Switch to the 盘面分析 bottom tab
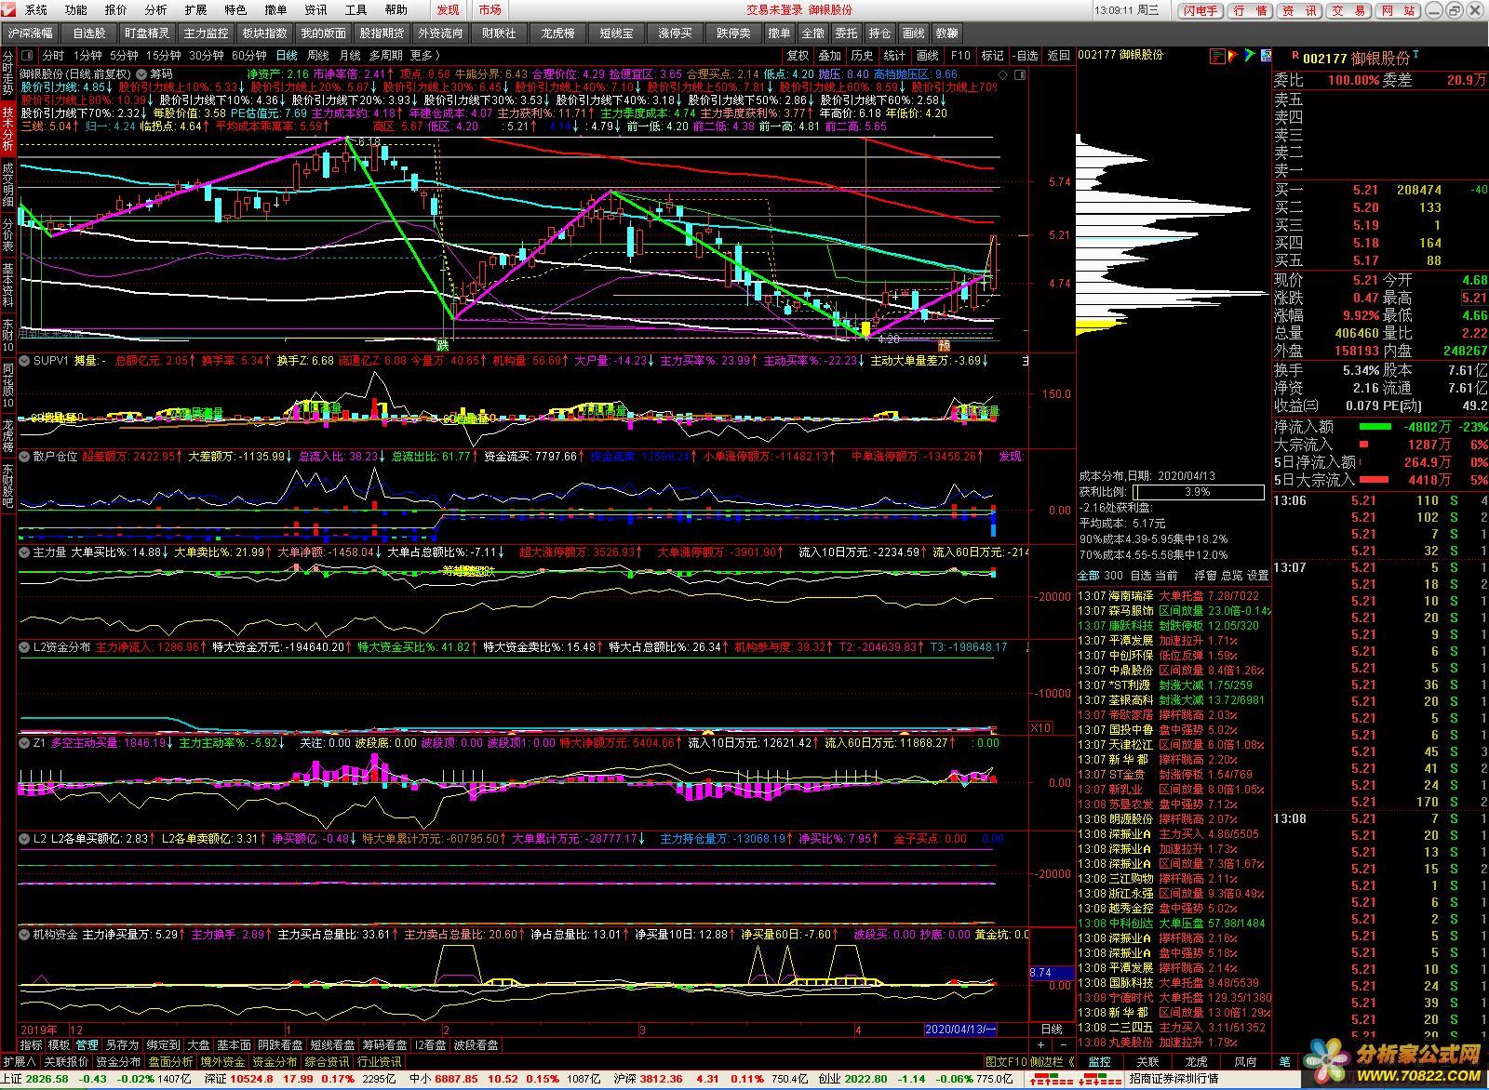 click(170, 1061)
